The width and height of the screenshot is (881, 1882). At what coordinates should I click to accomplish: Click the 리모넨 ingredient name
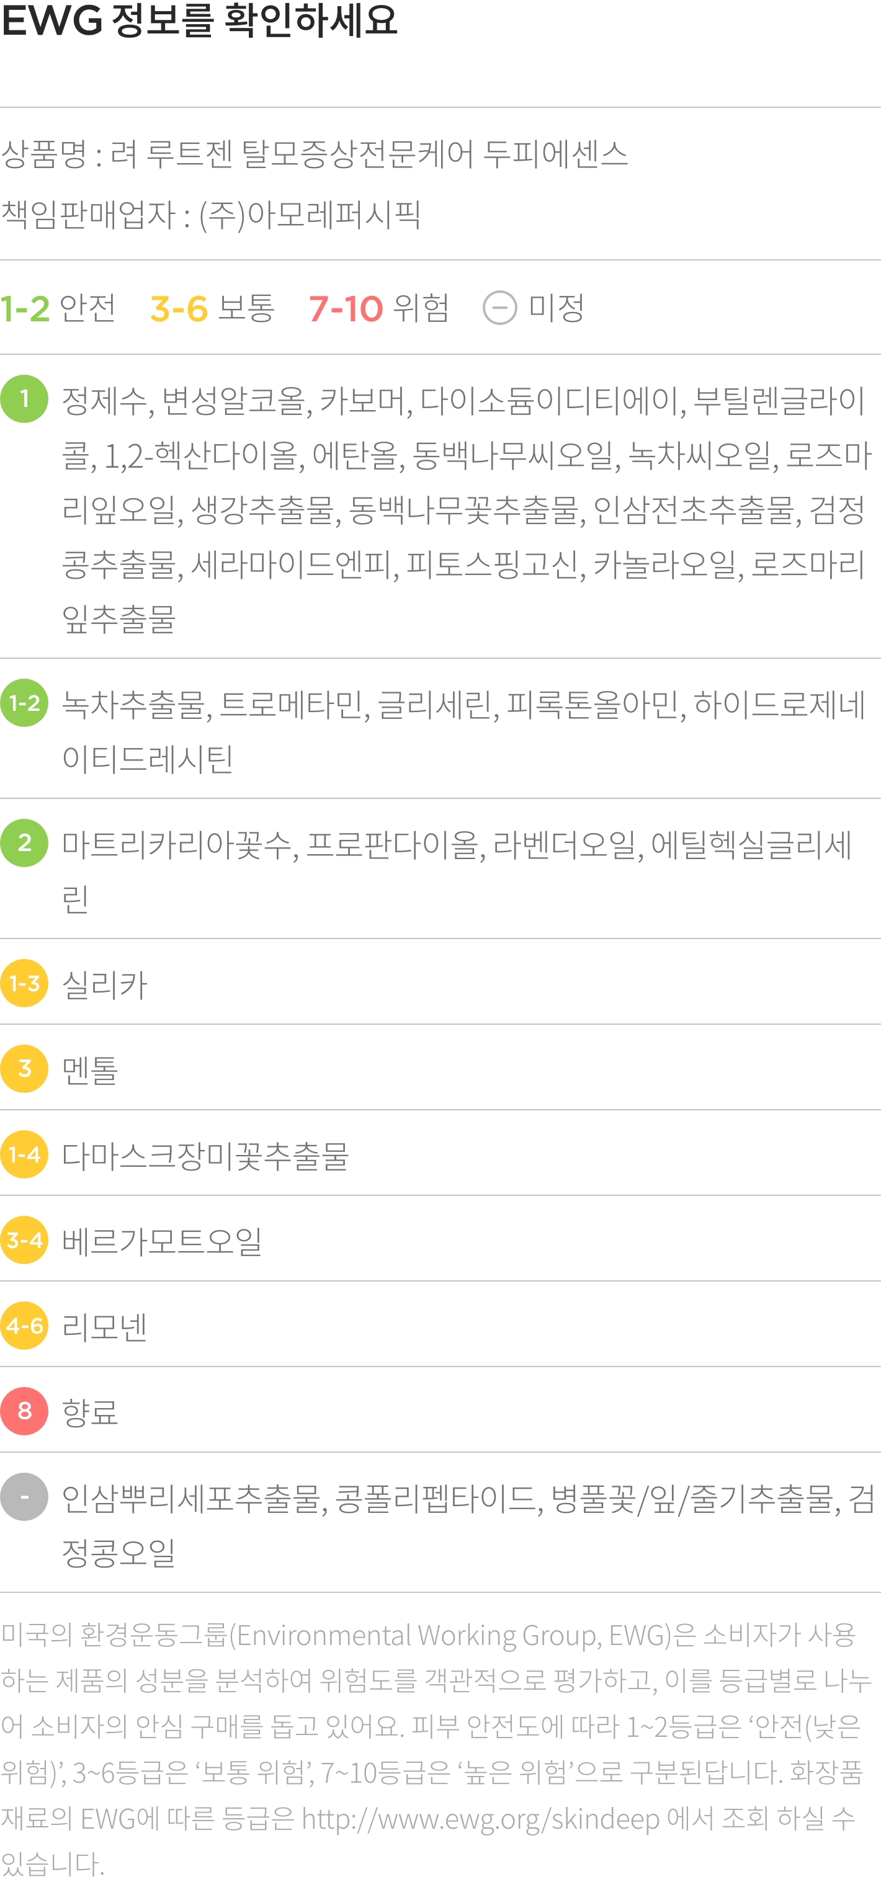[x=105, y=1326]
